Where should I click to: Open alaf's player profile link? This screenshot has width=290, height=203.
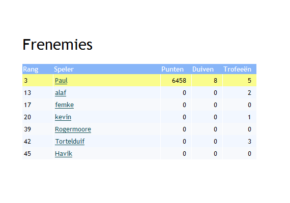pos(61,93)
